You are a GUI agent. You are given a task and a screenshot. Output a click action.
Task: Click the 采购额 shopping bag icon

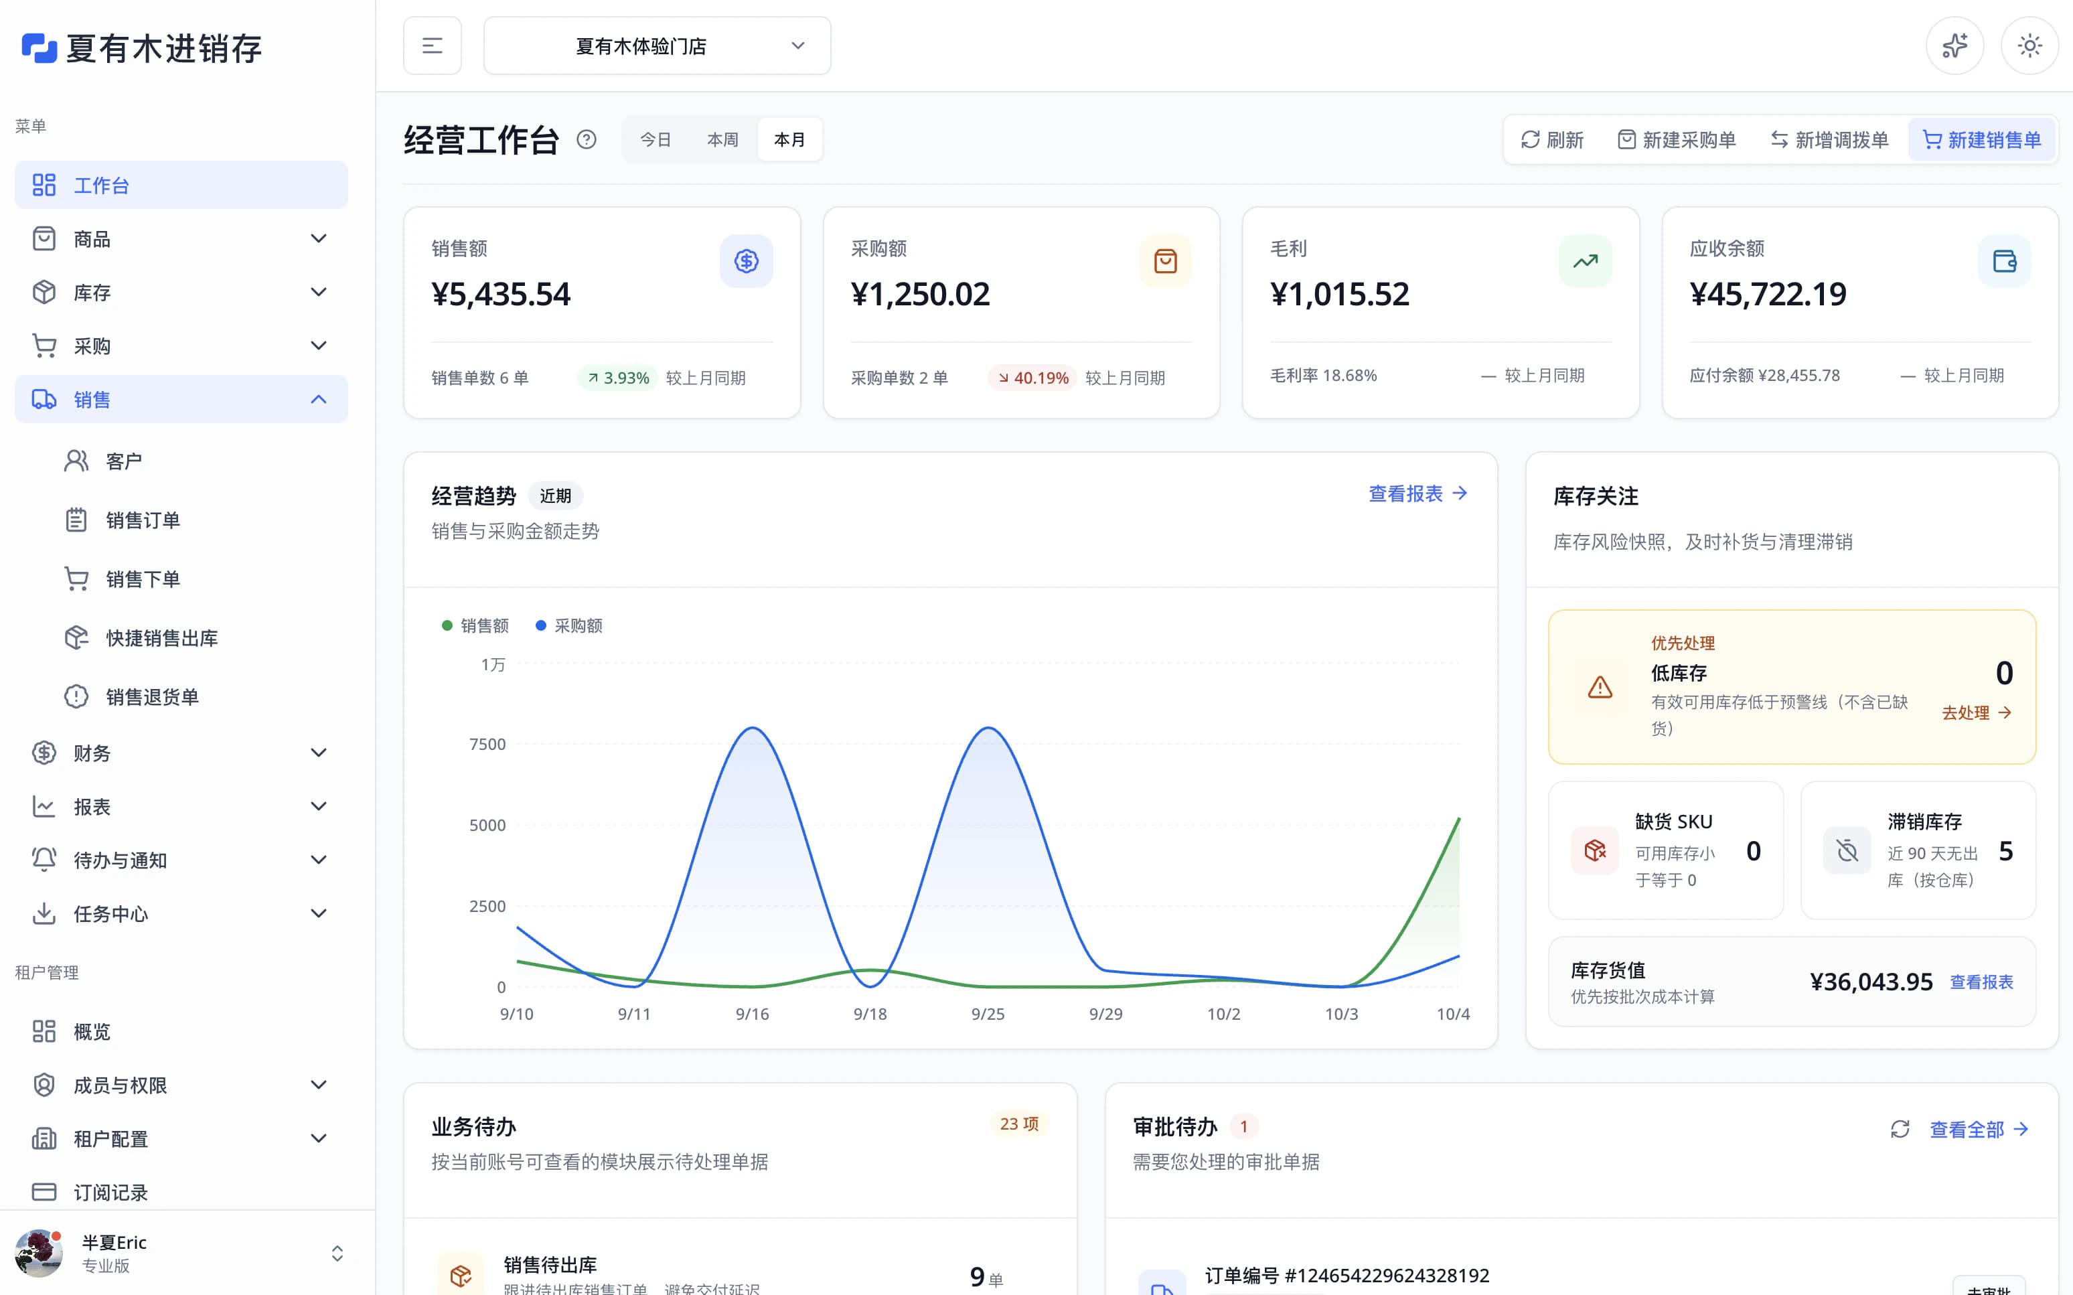pos(1165,261)
